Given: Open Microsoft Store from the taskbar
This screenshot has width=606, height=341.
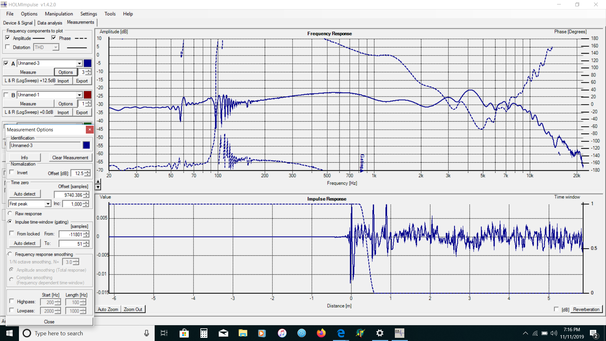Looking at the screenshot, I should [184, 333].
